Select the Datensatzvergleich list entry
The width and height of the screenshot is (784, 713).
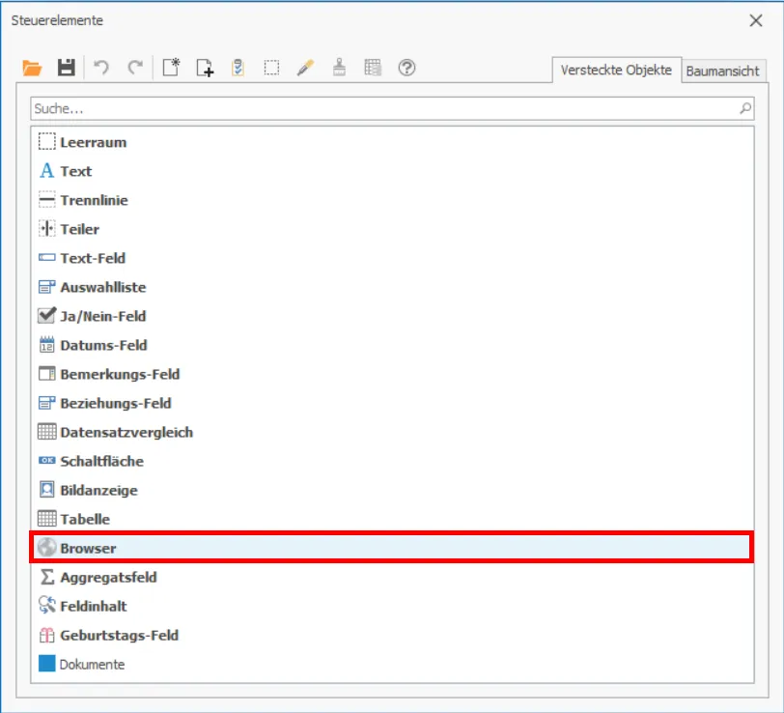click(x=392, y=432)
